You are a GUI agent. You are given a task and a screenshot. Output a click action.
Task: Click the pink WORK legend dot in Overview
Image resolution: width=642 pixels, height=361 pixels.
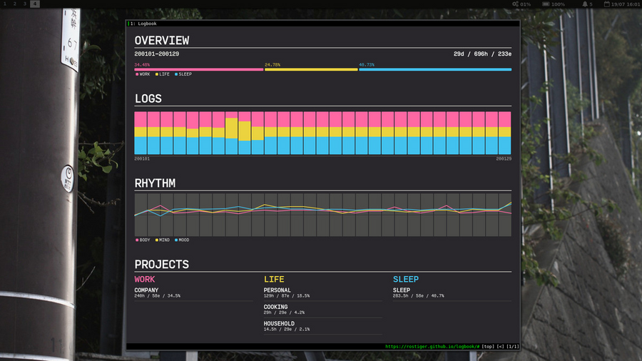pyautogui.click(x=137, y=74)
